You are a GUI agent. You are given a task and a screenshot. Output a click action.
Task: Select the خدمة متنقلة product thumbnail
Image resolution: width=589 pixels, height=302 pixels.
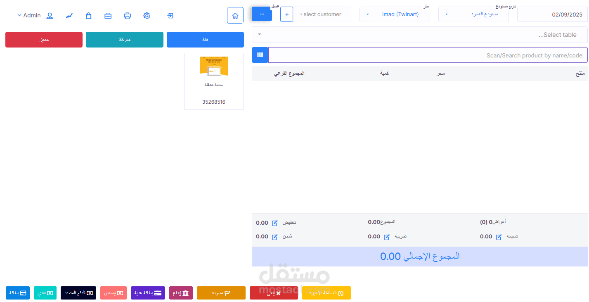[x=213, y=81]
